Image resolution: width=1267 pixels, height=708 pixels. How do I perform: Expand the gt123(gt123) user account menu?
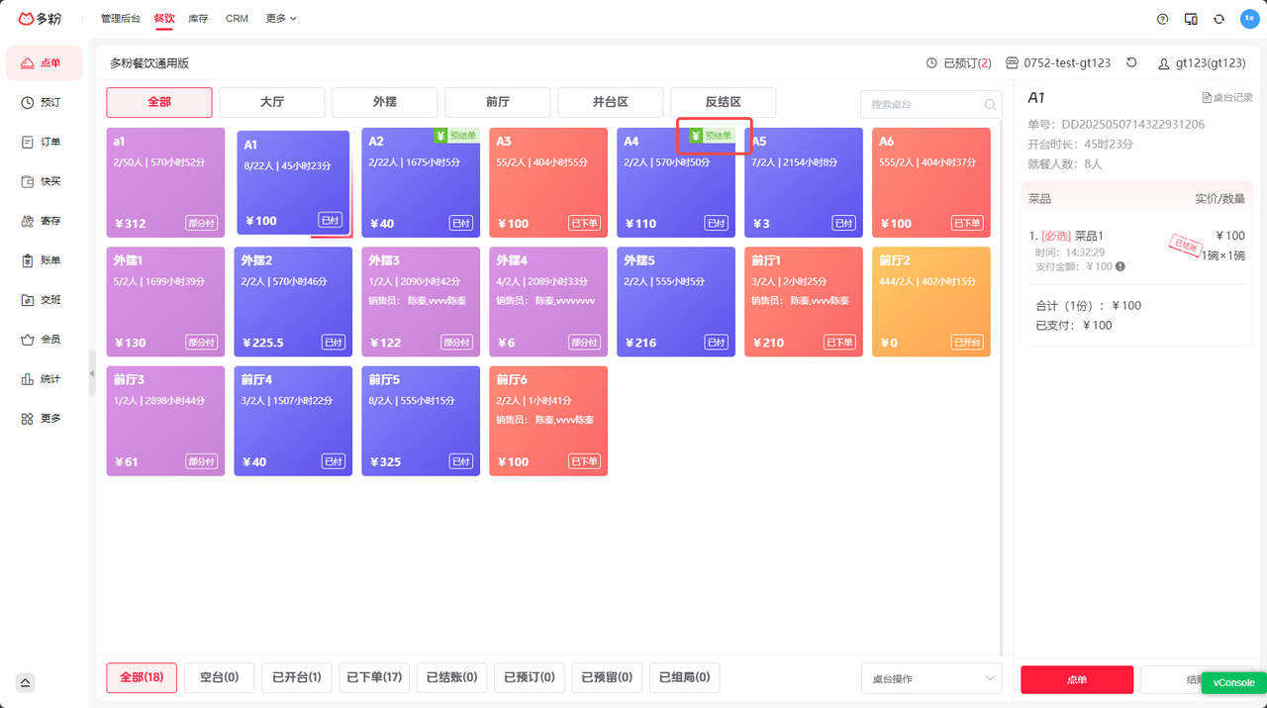coord(1202,63)
